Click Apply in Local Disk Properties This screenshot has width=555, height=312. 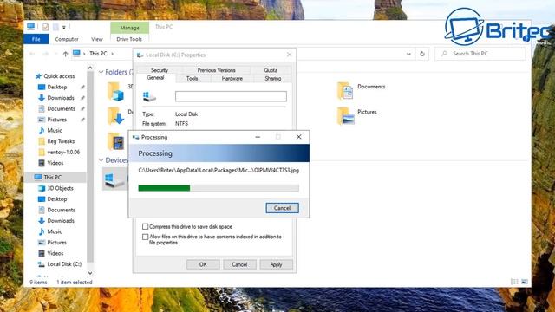[276, 264]
